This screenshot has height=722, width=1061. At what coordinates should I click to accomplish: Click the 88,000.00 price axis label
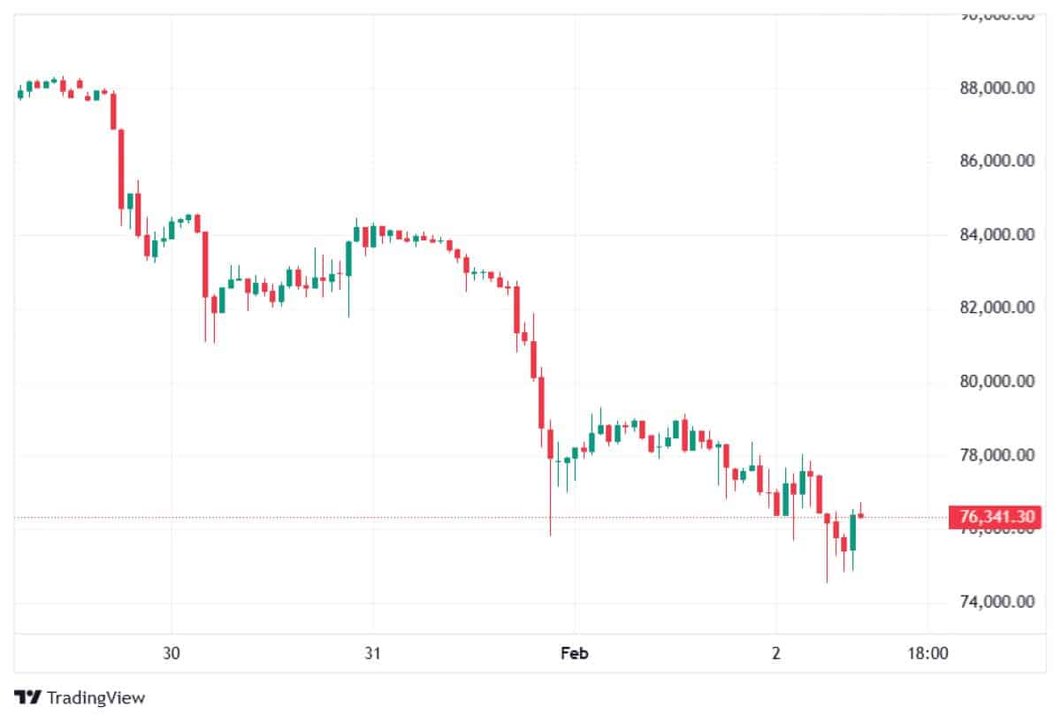click(x=996, y=88)
